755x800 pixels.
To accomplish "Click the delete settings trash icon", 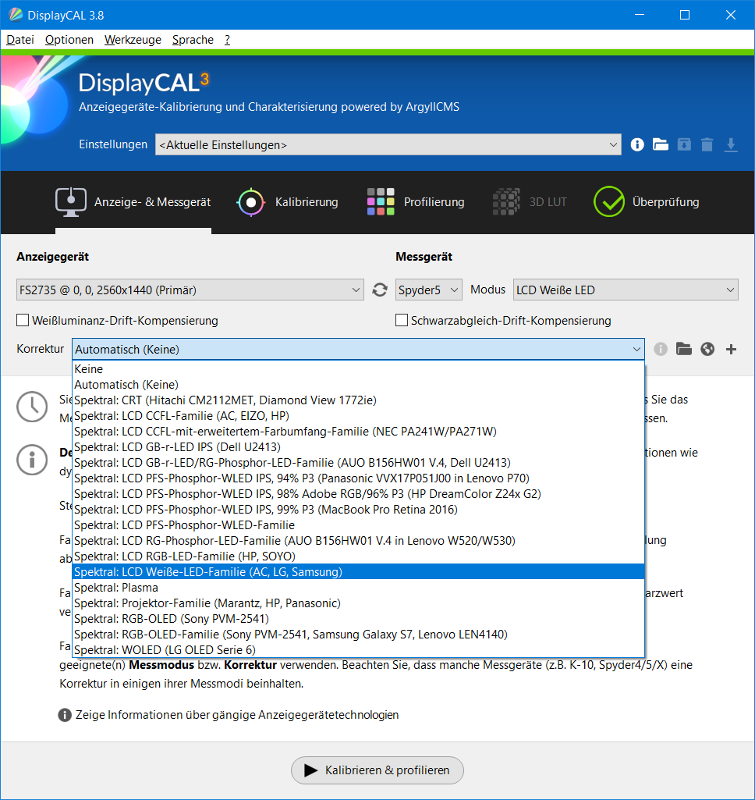I will click(707, 145).
